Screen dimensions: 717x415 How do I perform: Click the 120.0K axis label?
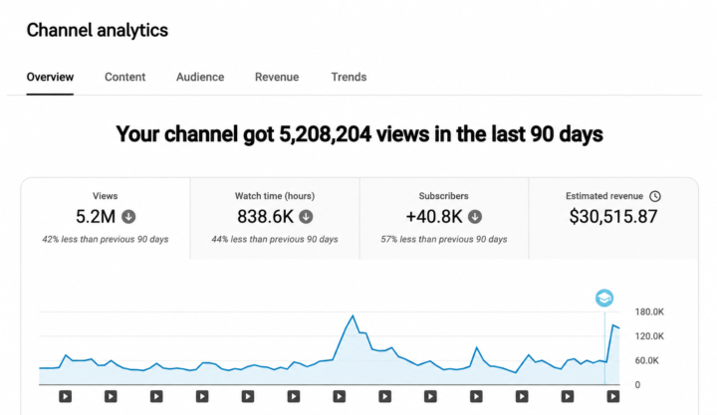[x=649, y=336]
